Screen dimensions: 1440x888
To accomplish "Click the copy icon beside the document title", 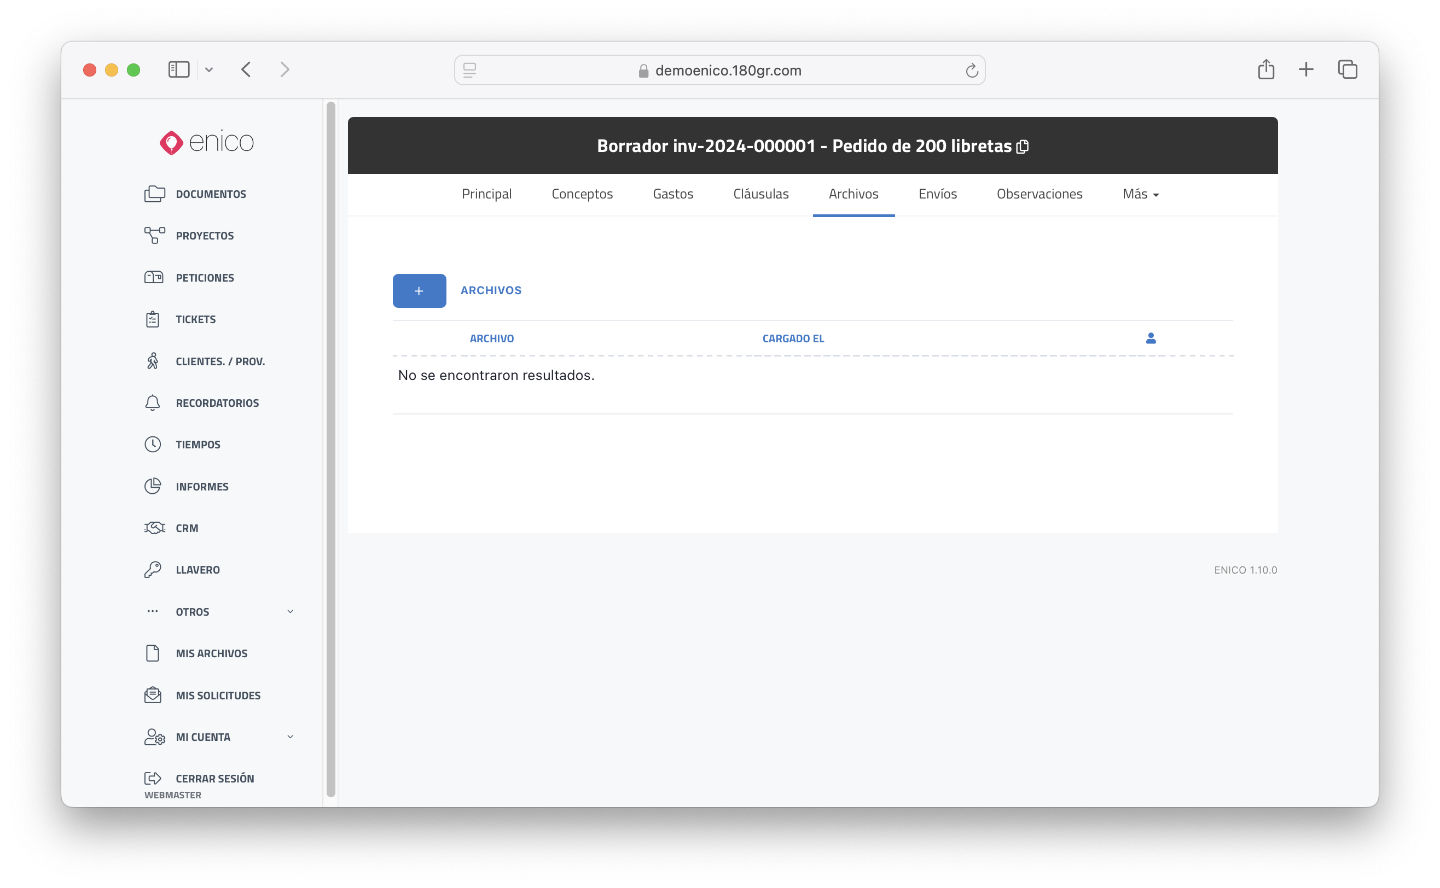I will click(x=1022, y=146).
